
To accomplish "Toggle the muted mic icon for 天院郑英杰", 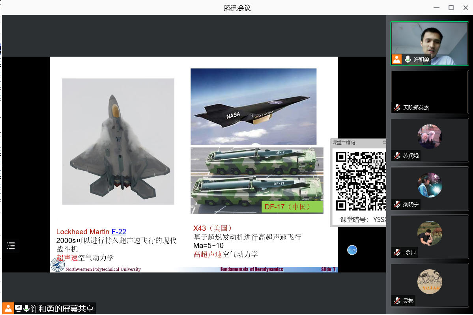I will pyautogui.click(x=397, y=108).
